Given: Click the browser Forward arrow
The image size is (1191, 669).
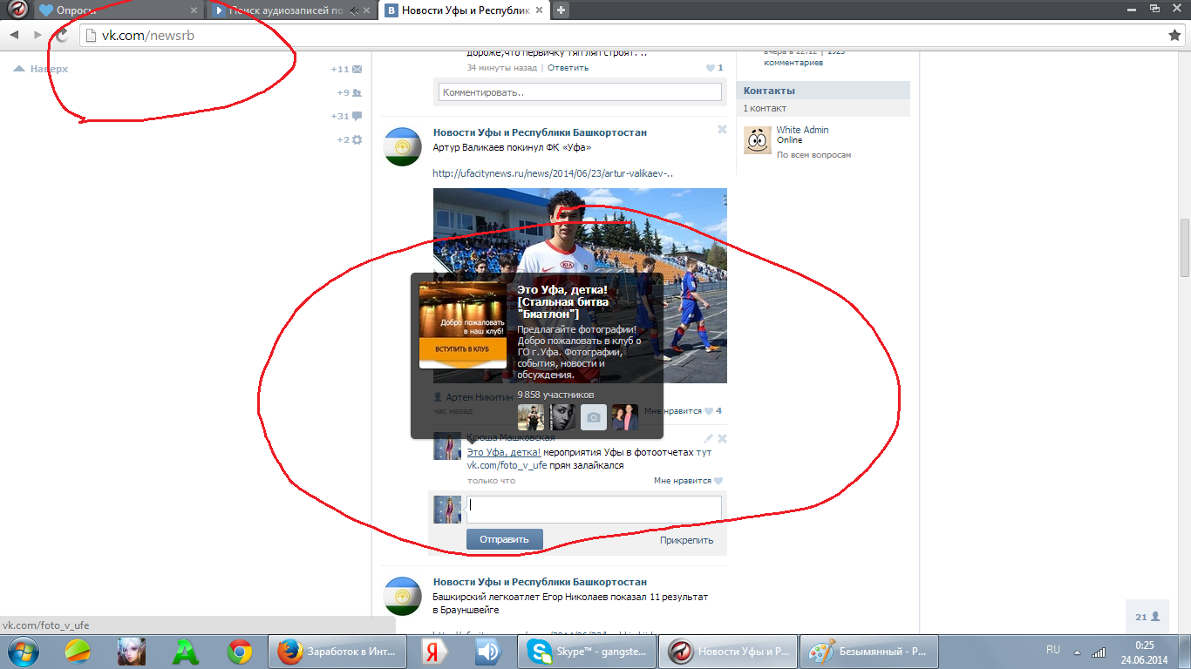Looking at the screenshot, I should coord(37,35).
